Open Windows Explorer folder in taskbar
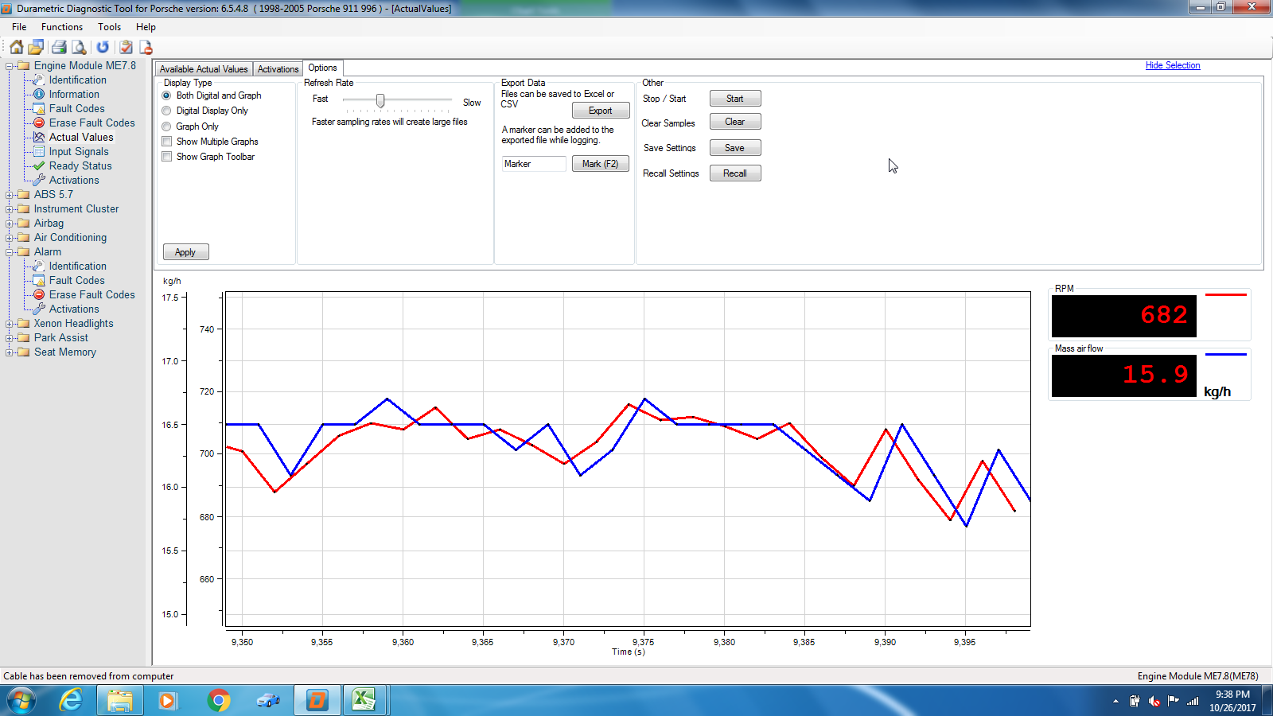1273x716 pixels. 120,700
